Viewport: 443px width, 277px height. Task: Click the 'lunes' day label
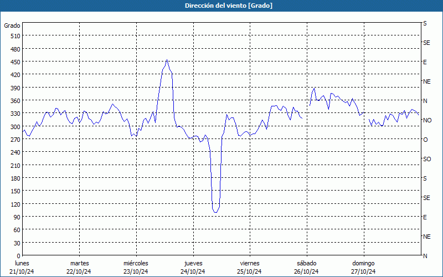click(22, 263)
